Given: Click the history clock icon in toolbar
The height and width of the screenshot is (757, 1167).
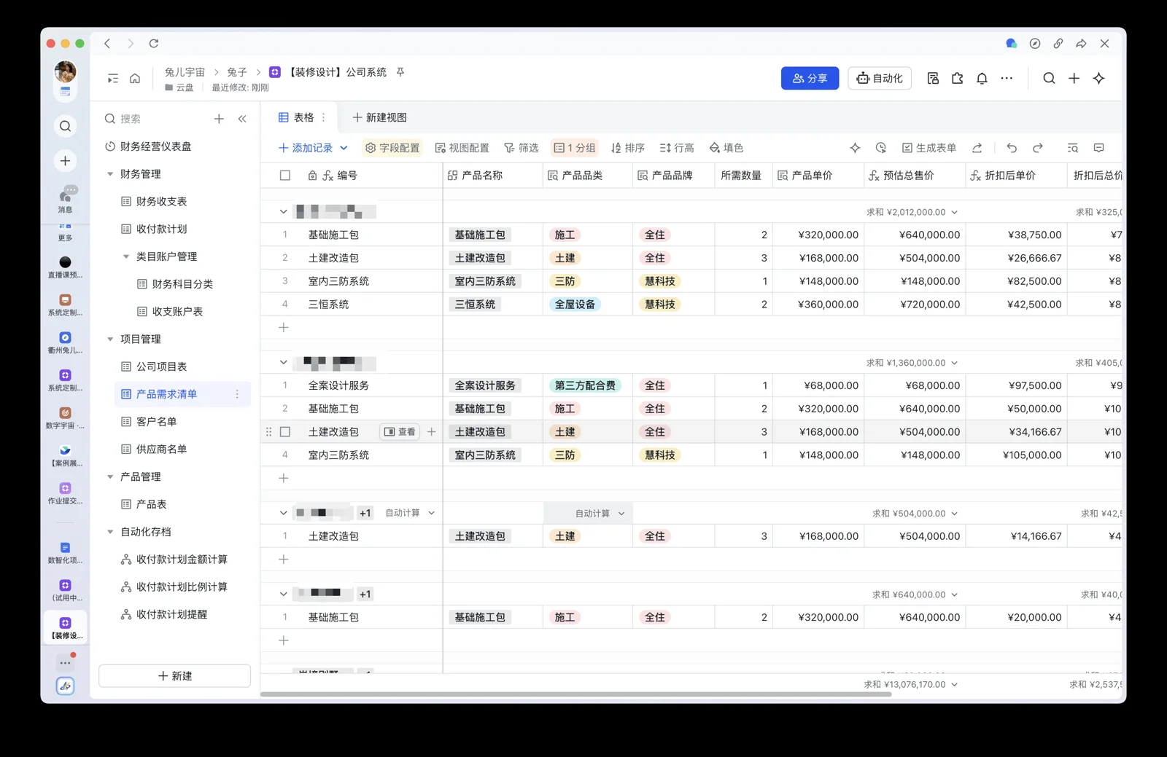Looking at the screenshot, I should pyautogui.click(x=881, y=148).
